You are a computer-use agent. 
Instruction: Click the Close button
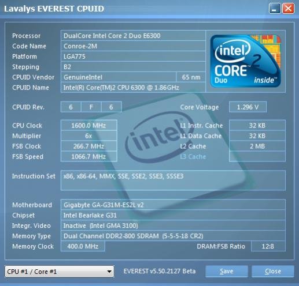click(x=273, y=271)
